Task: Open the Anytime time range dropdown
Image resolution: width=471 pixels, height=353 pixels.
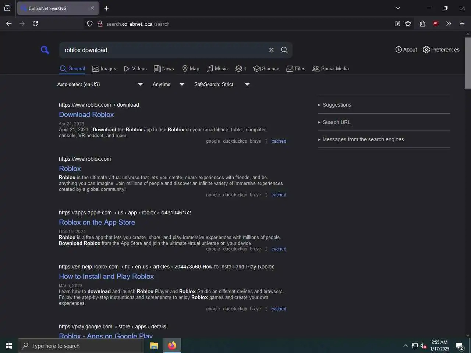Action: click(x=169, y=85)
